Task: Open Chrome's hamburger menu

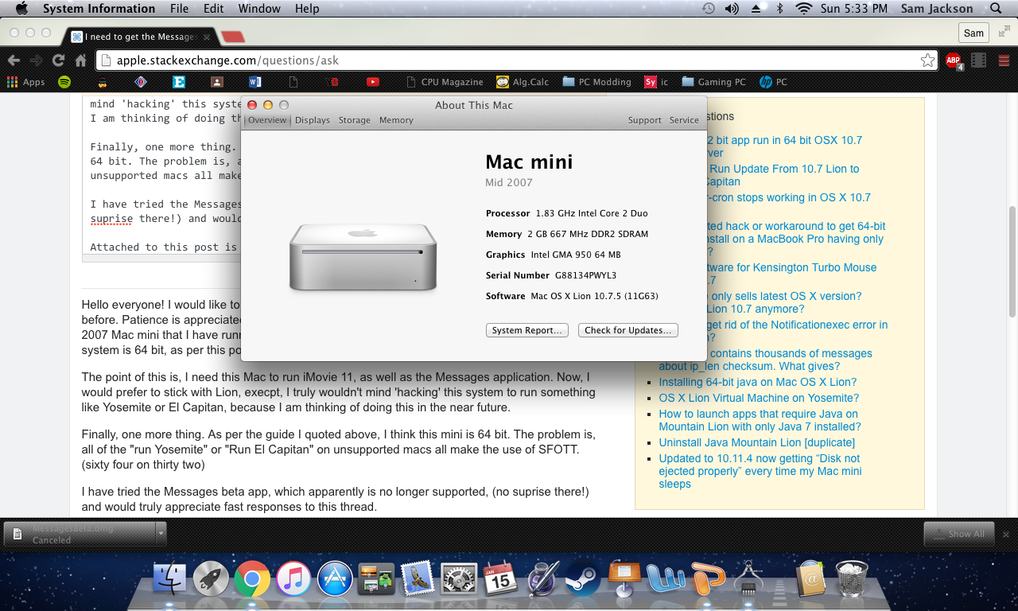Action: pos(1004,60)
